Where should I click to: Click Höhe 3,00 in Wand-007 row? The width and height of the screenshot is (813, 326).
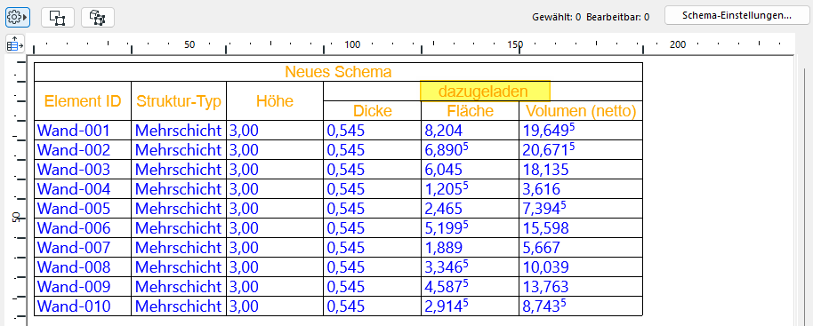click(275, 248)
